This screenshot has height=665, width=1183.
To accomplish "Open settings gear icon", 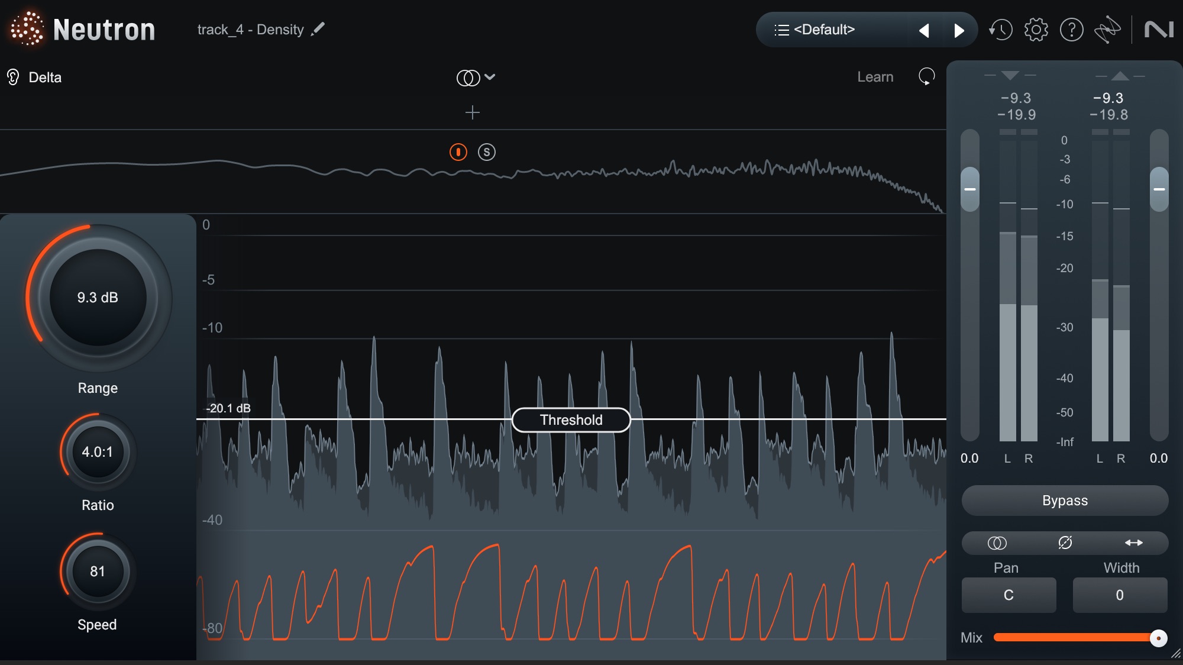I will [1036, 30].
